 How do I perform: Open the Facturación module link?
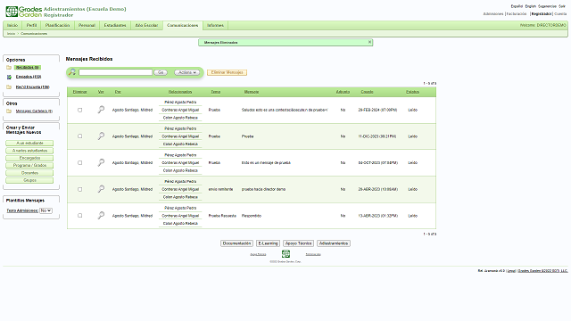[x=517, y=14]
